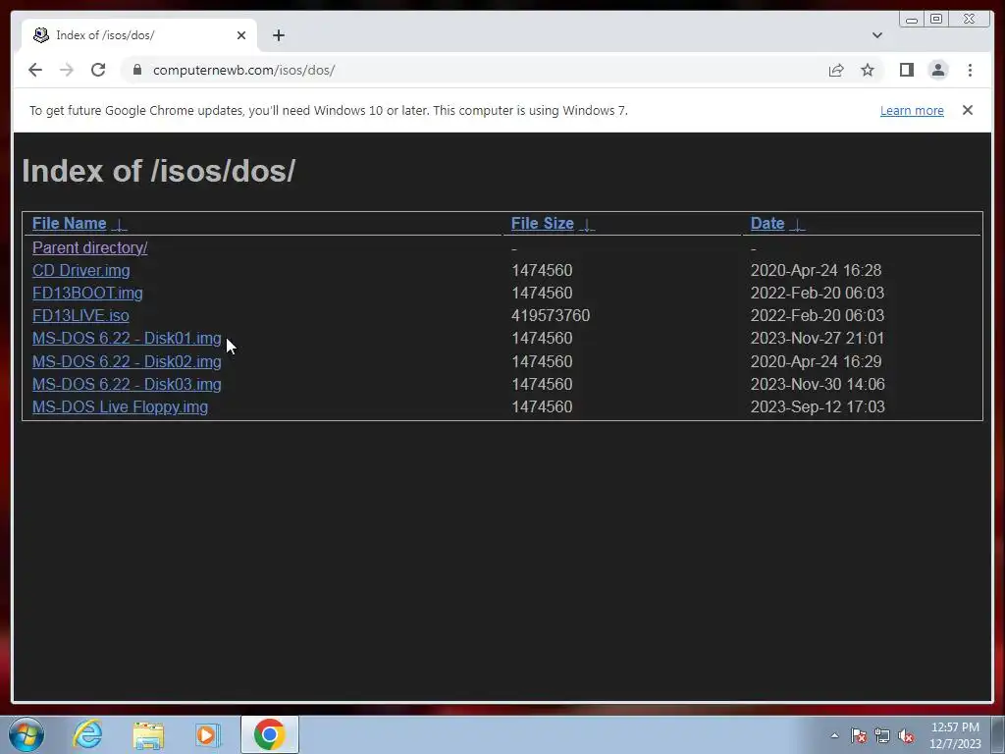Go to Parent directory/
The height and width of the screenshot is (754, 1005).
(89, 247)
